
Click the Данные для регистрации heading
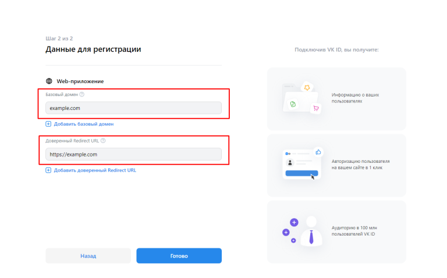[93, 49]
